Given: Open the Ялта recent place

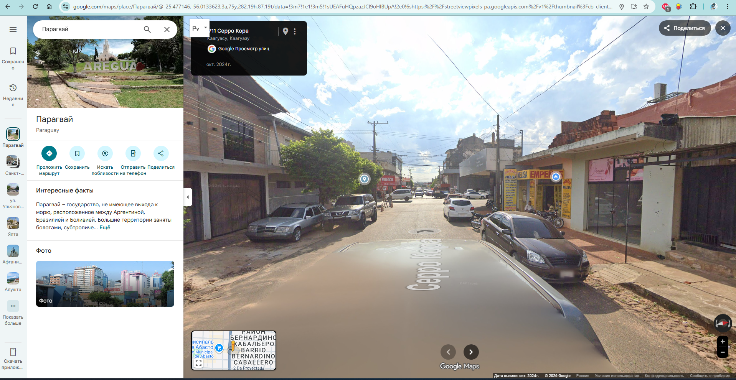Looking at the screenshot, I should pos(13,227).
